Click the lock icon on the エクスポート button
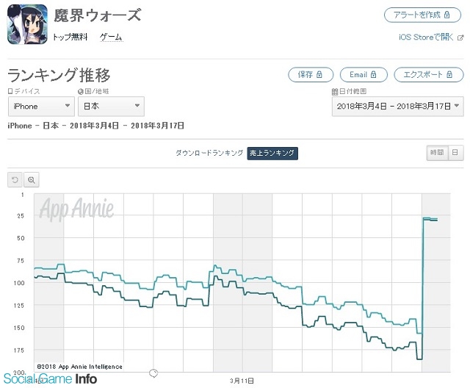 point(449,74)
